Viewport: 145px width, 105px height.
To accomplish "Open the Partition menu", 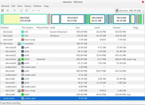I will click(x=37, y=6).
